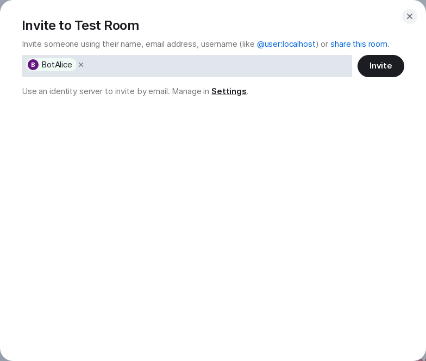Click the 'Invite to Test Room' heading
This screenshot has width=426, height=361.
(x=80, y=26)
